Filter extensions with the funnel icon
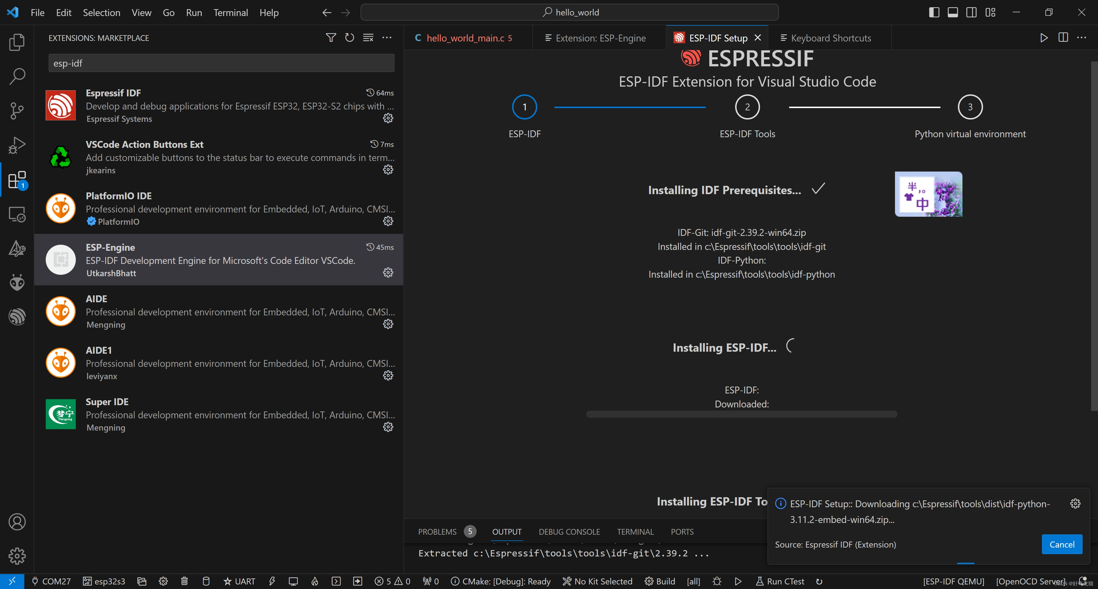This screenshot has width=1098, height=589. pos(331,37)
